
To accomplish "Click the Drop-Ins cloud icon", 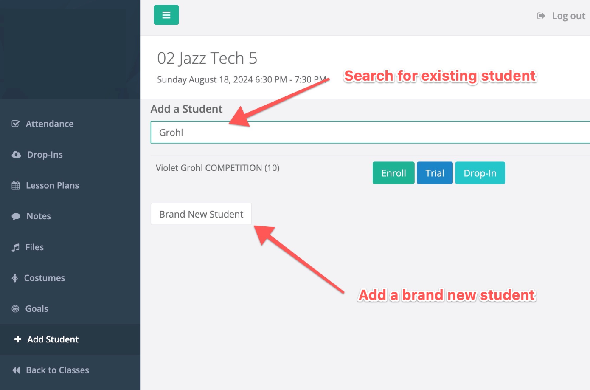I will tap(16, 155).
